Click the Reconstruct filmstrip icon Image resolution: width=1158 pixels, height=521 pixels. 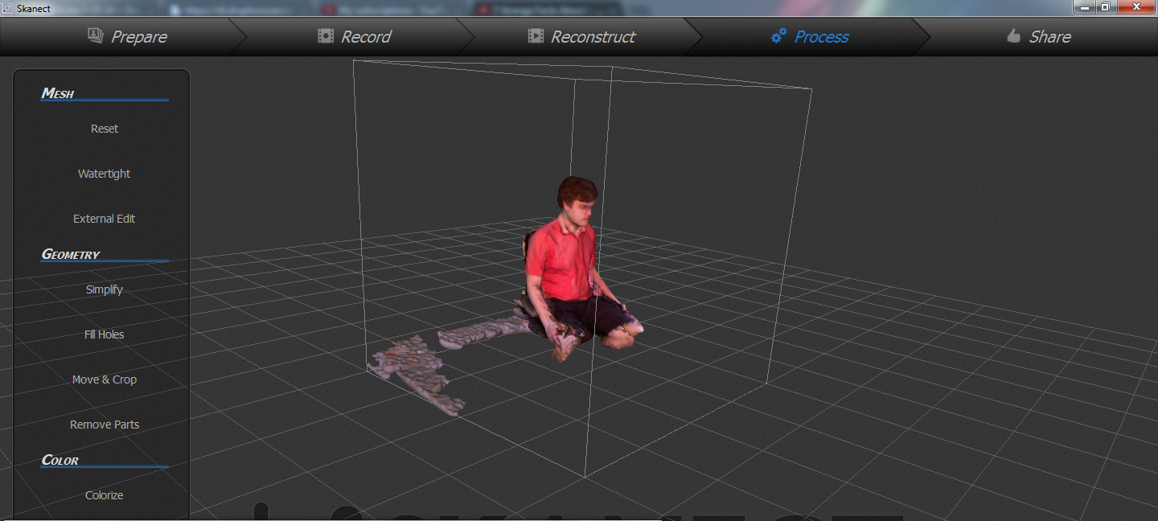point(536,36)
